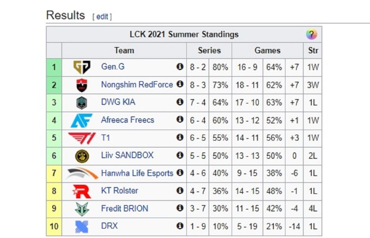Click the KT Rolster red logo
370x238 pixels.
click(x=82, y=191)
